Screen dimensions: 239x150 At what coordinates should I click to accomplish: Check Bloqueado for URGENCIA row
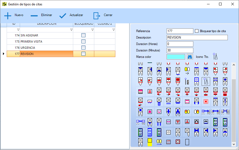tap(83, 48)
